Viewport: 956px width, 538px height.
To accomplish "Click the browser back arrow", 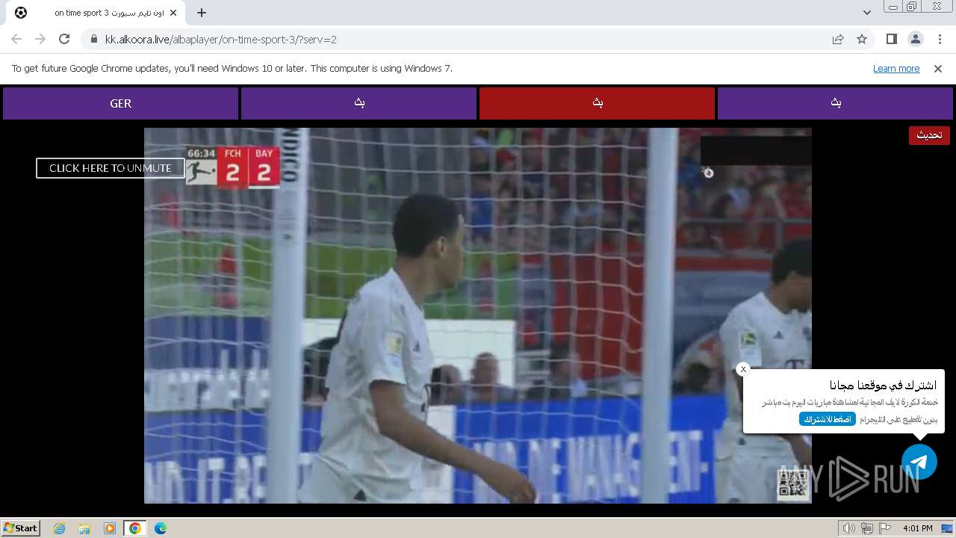I will (16, 39).
